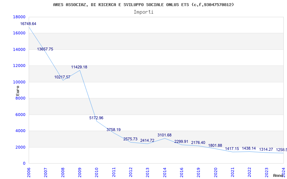Click the 2010 x-axis year label

point(97,173)
